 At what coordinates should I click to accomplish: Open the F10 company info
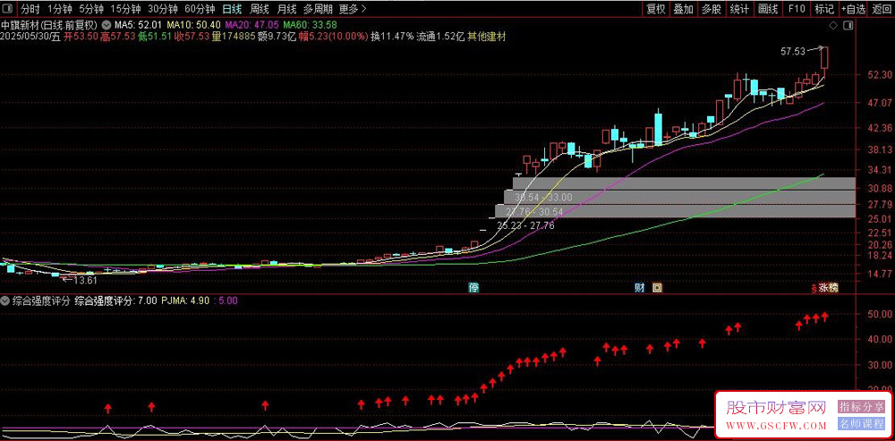coord(797,9)
